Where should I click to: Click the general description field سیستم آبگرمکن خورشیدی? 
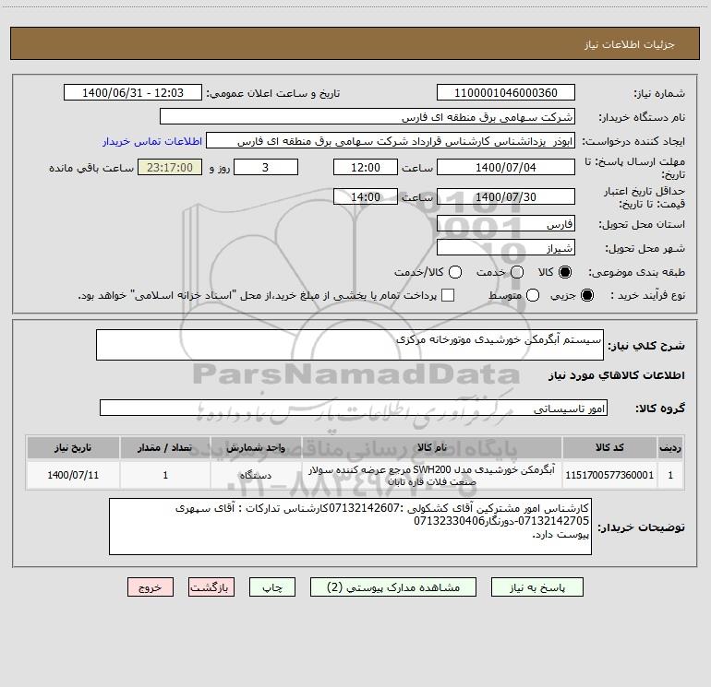350,345
